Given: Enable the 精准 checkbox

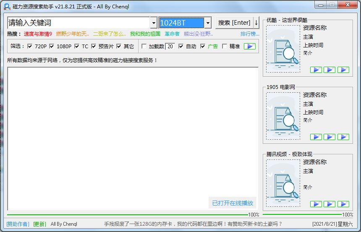Looking at the screenshot, I should coord(224,46).
